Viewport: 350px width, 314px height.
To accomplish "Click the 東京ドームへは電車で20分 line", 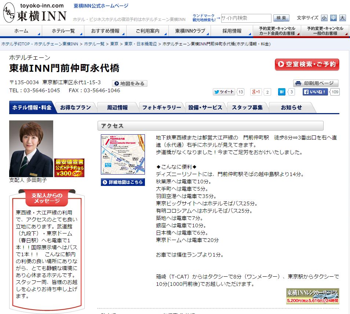I will click(187, 240).
